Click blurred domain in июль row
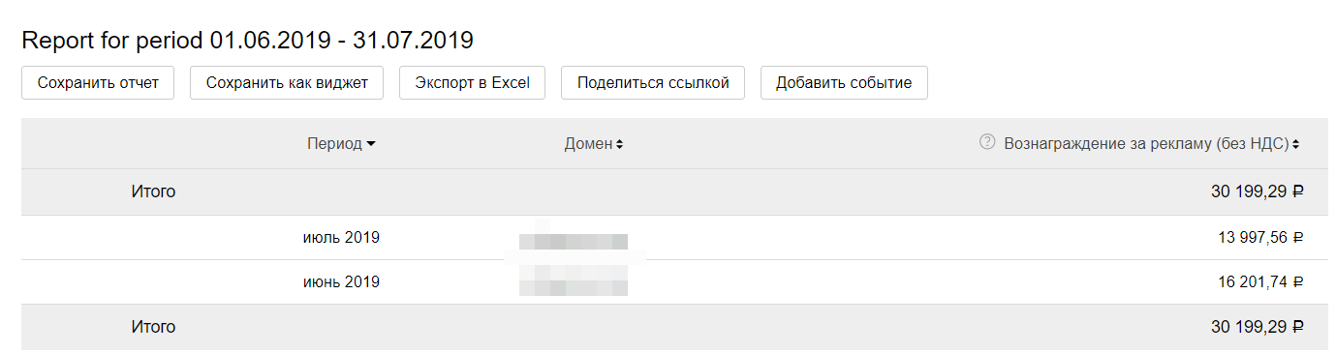 click(x=574, y=239)
